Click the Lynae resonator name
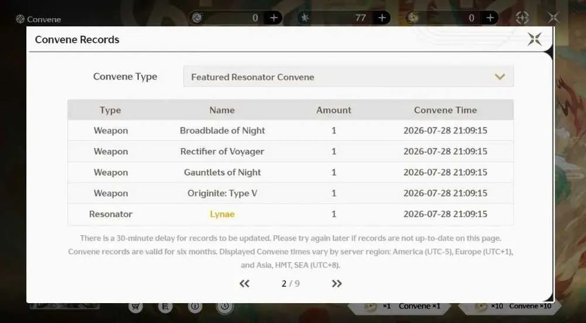The image size is (586, 323). [x=222, y=214]
